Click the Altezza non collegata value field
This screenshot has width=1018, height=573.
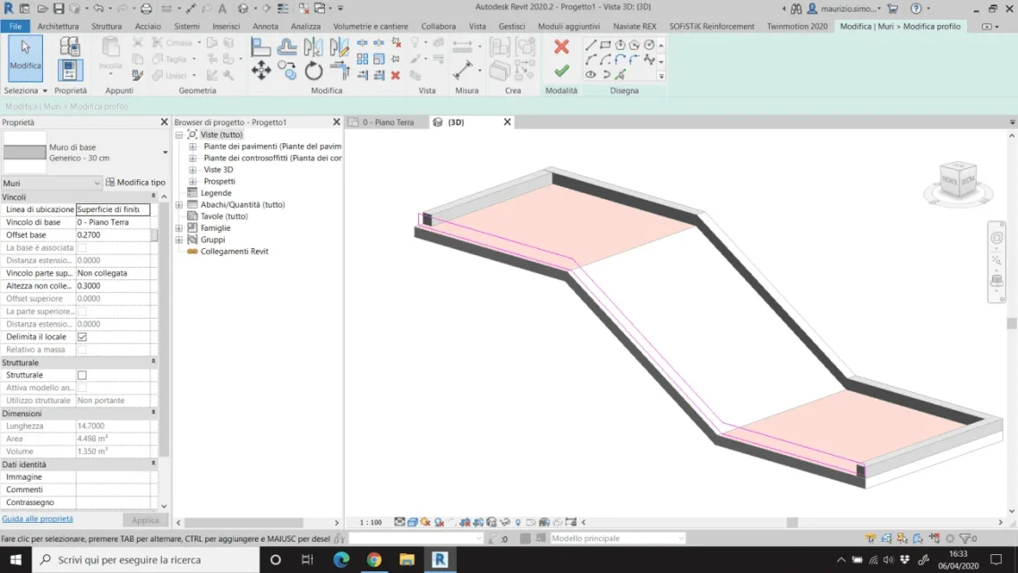[x=113, y=286]
